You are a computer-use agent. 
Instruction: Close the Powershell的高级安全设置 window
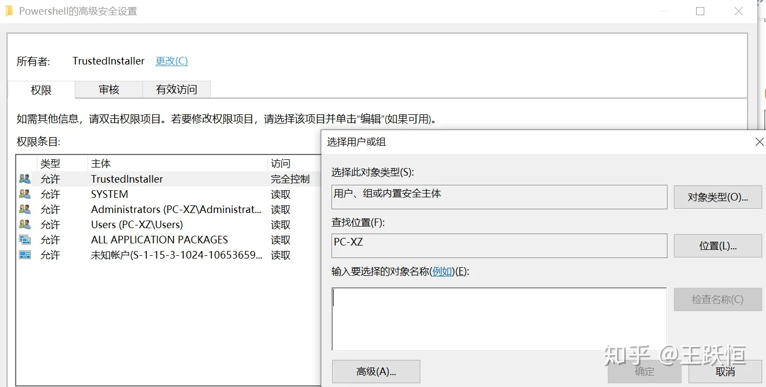(x=738, y=11)
